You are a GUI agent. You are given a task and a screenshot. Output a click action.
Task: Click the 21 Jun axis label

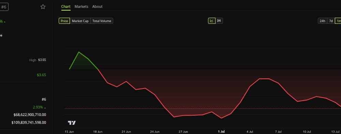click(x=127, y=132)
